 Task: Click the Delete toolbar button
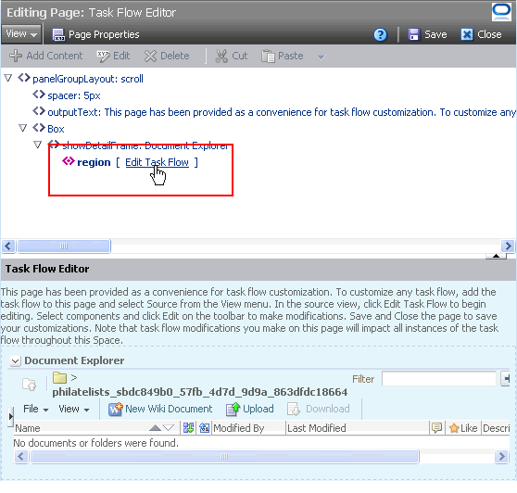pyautogui.click(x=167, y=56)
